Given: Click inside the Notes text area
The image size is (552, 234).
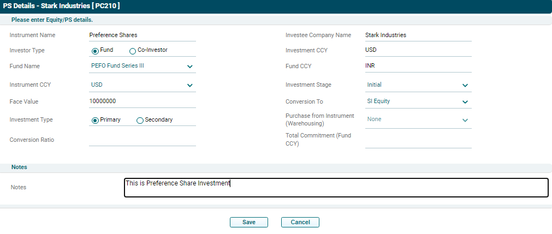Looking at the screenshot, I should point(336,187).
